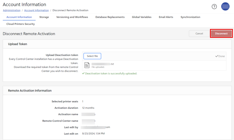Open the Global Variables tab

[x=142, y=17]
